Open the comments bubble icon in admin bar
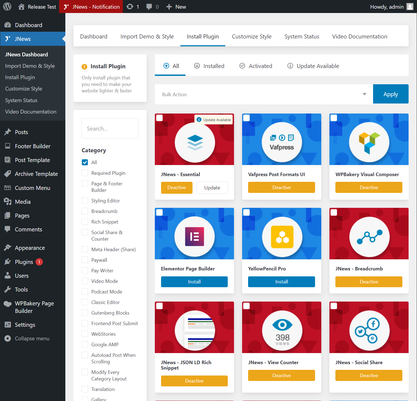 149,7
